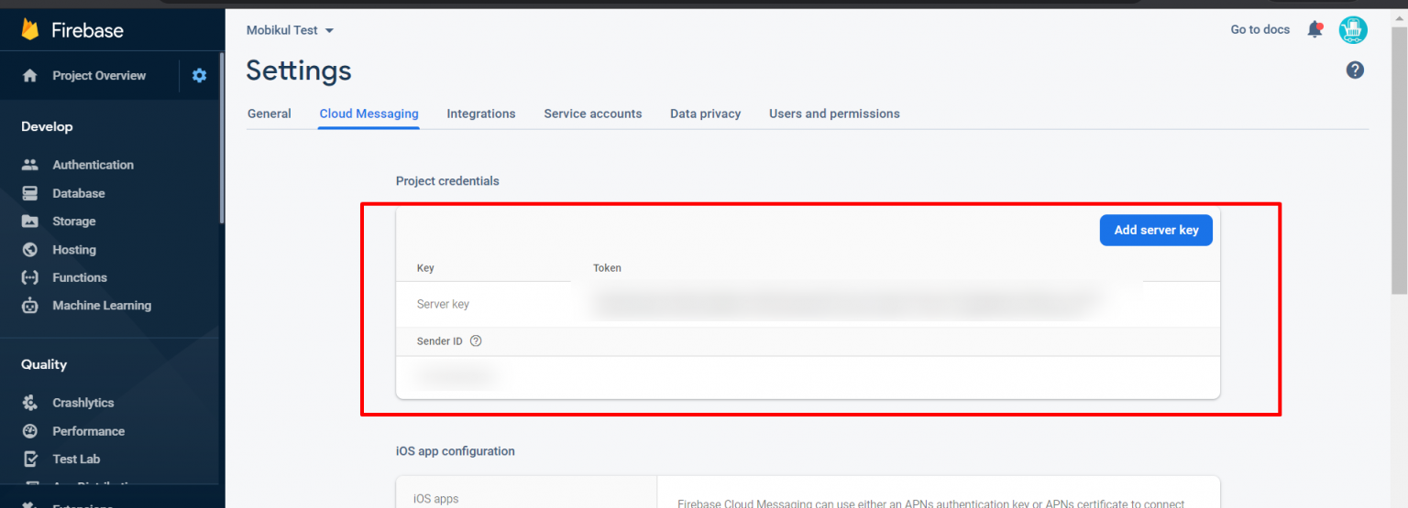
Task: Click the Database icon in sidebar
Action: coord(30,193)
